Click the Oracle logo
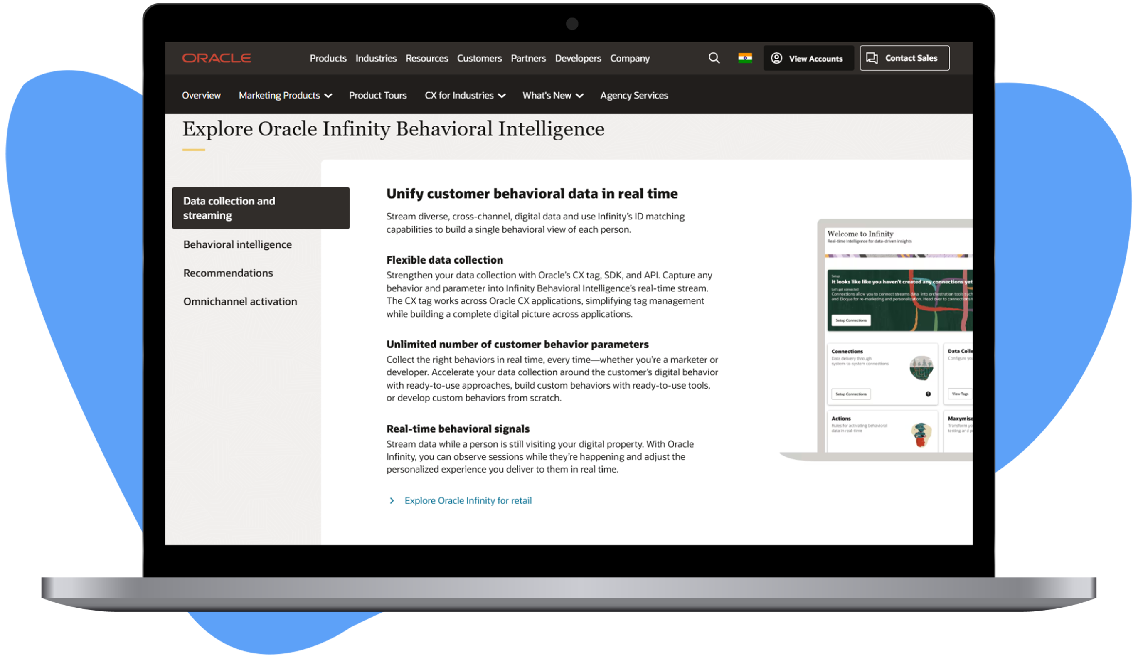Image resolution: width=1138 pixels, height=660 pixels. click(x=216, y=58)
